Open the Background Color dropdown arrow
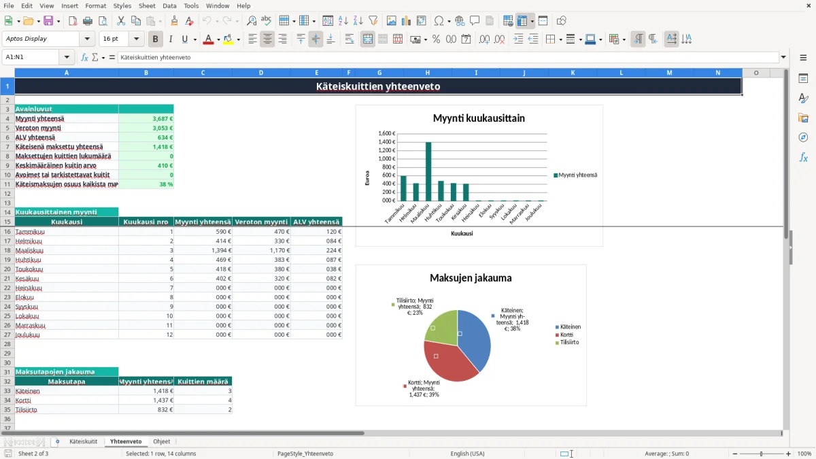This screenshot has height=459, width=816. (x=238, y=39)
